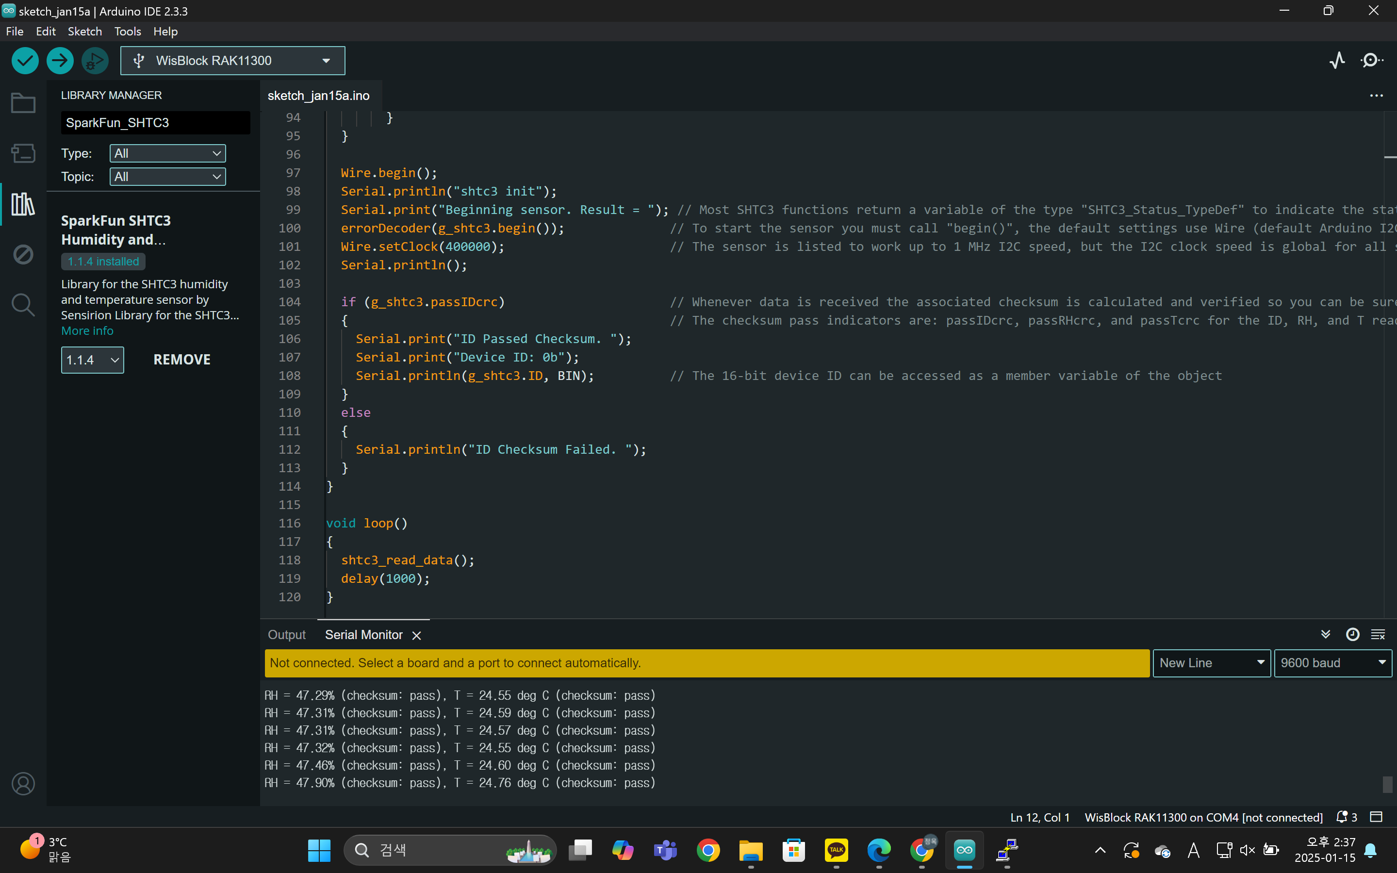
Task: Open File Explorer from the taskbar
Action: click(751, 850)
